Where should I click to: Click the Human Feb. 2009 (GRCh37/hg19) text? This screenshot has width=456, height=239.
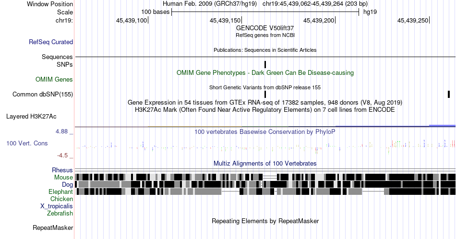(x=210, y=4)
